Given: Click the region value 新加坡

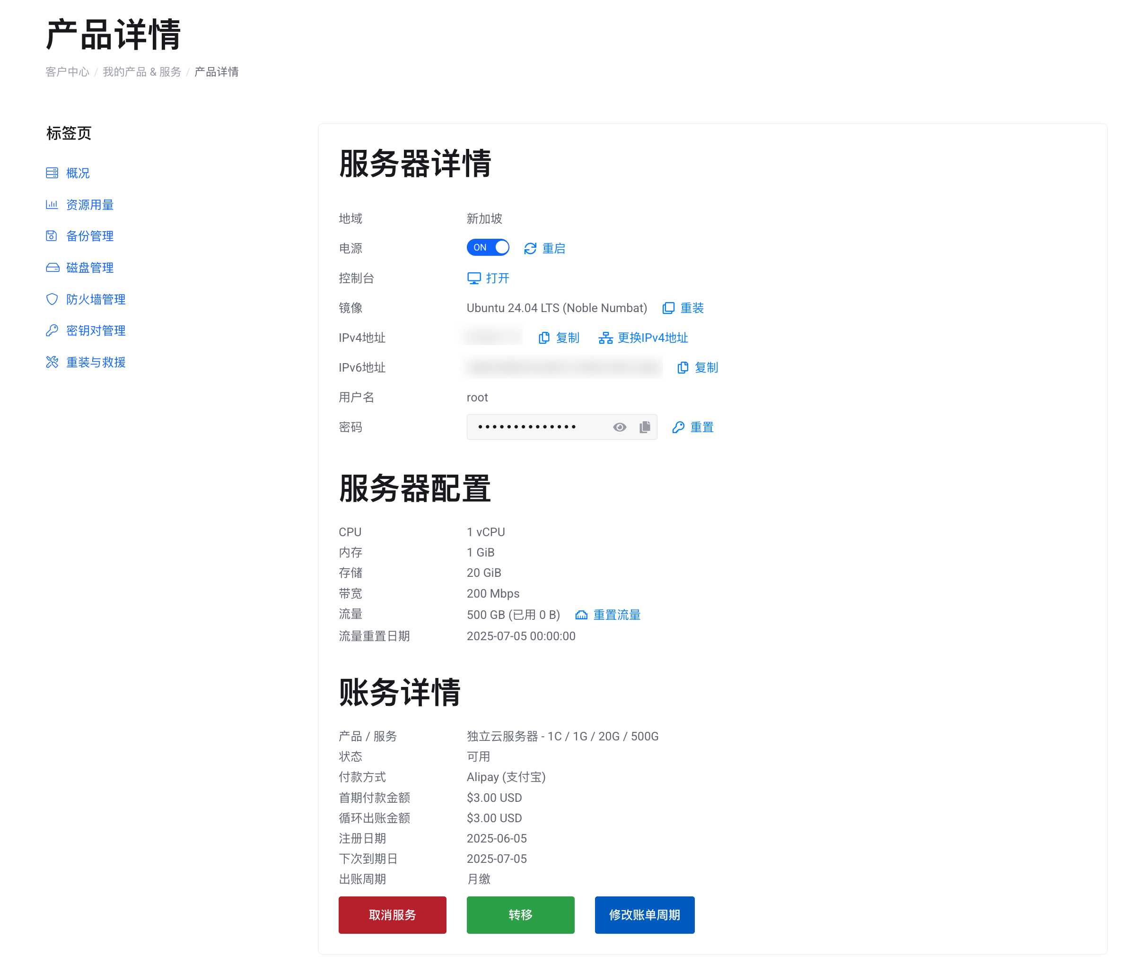Looking at the screenshot, I should pos(484,218).
